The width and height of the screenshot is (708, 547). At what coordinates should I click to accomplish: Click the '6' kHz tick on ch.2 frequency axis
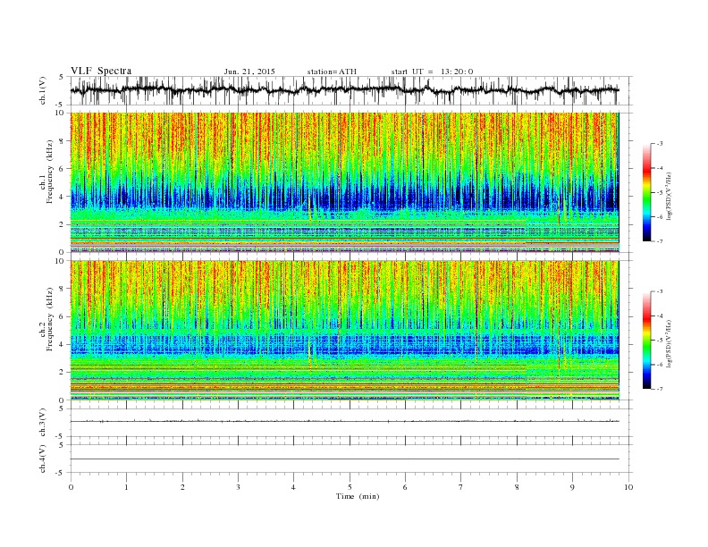(x=63, y=316)
